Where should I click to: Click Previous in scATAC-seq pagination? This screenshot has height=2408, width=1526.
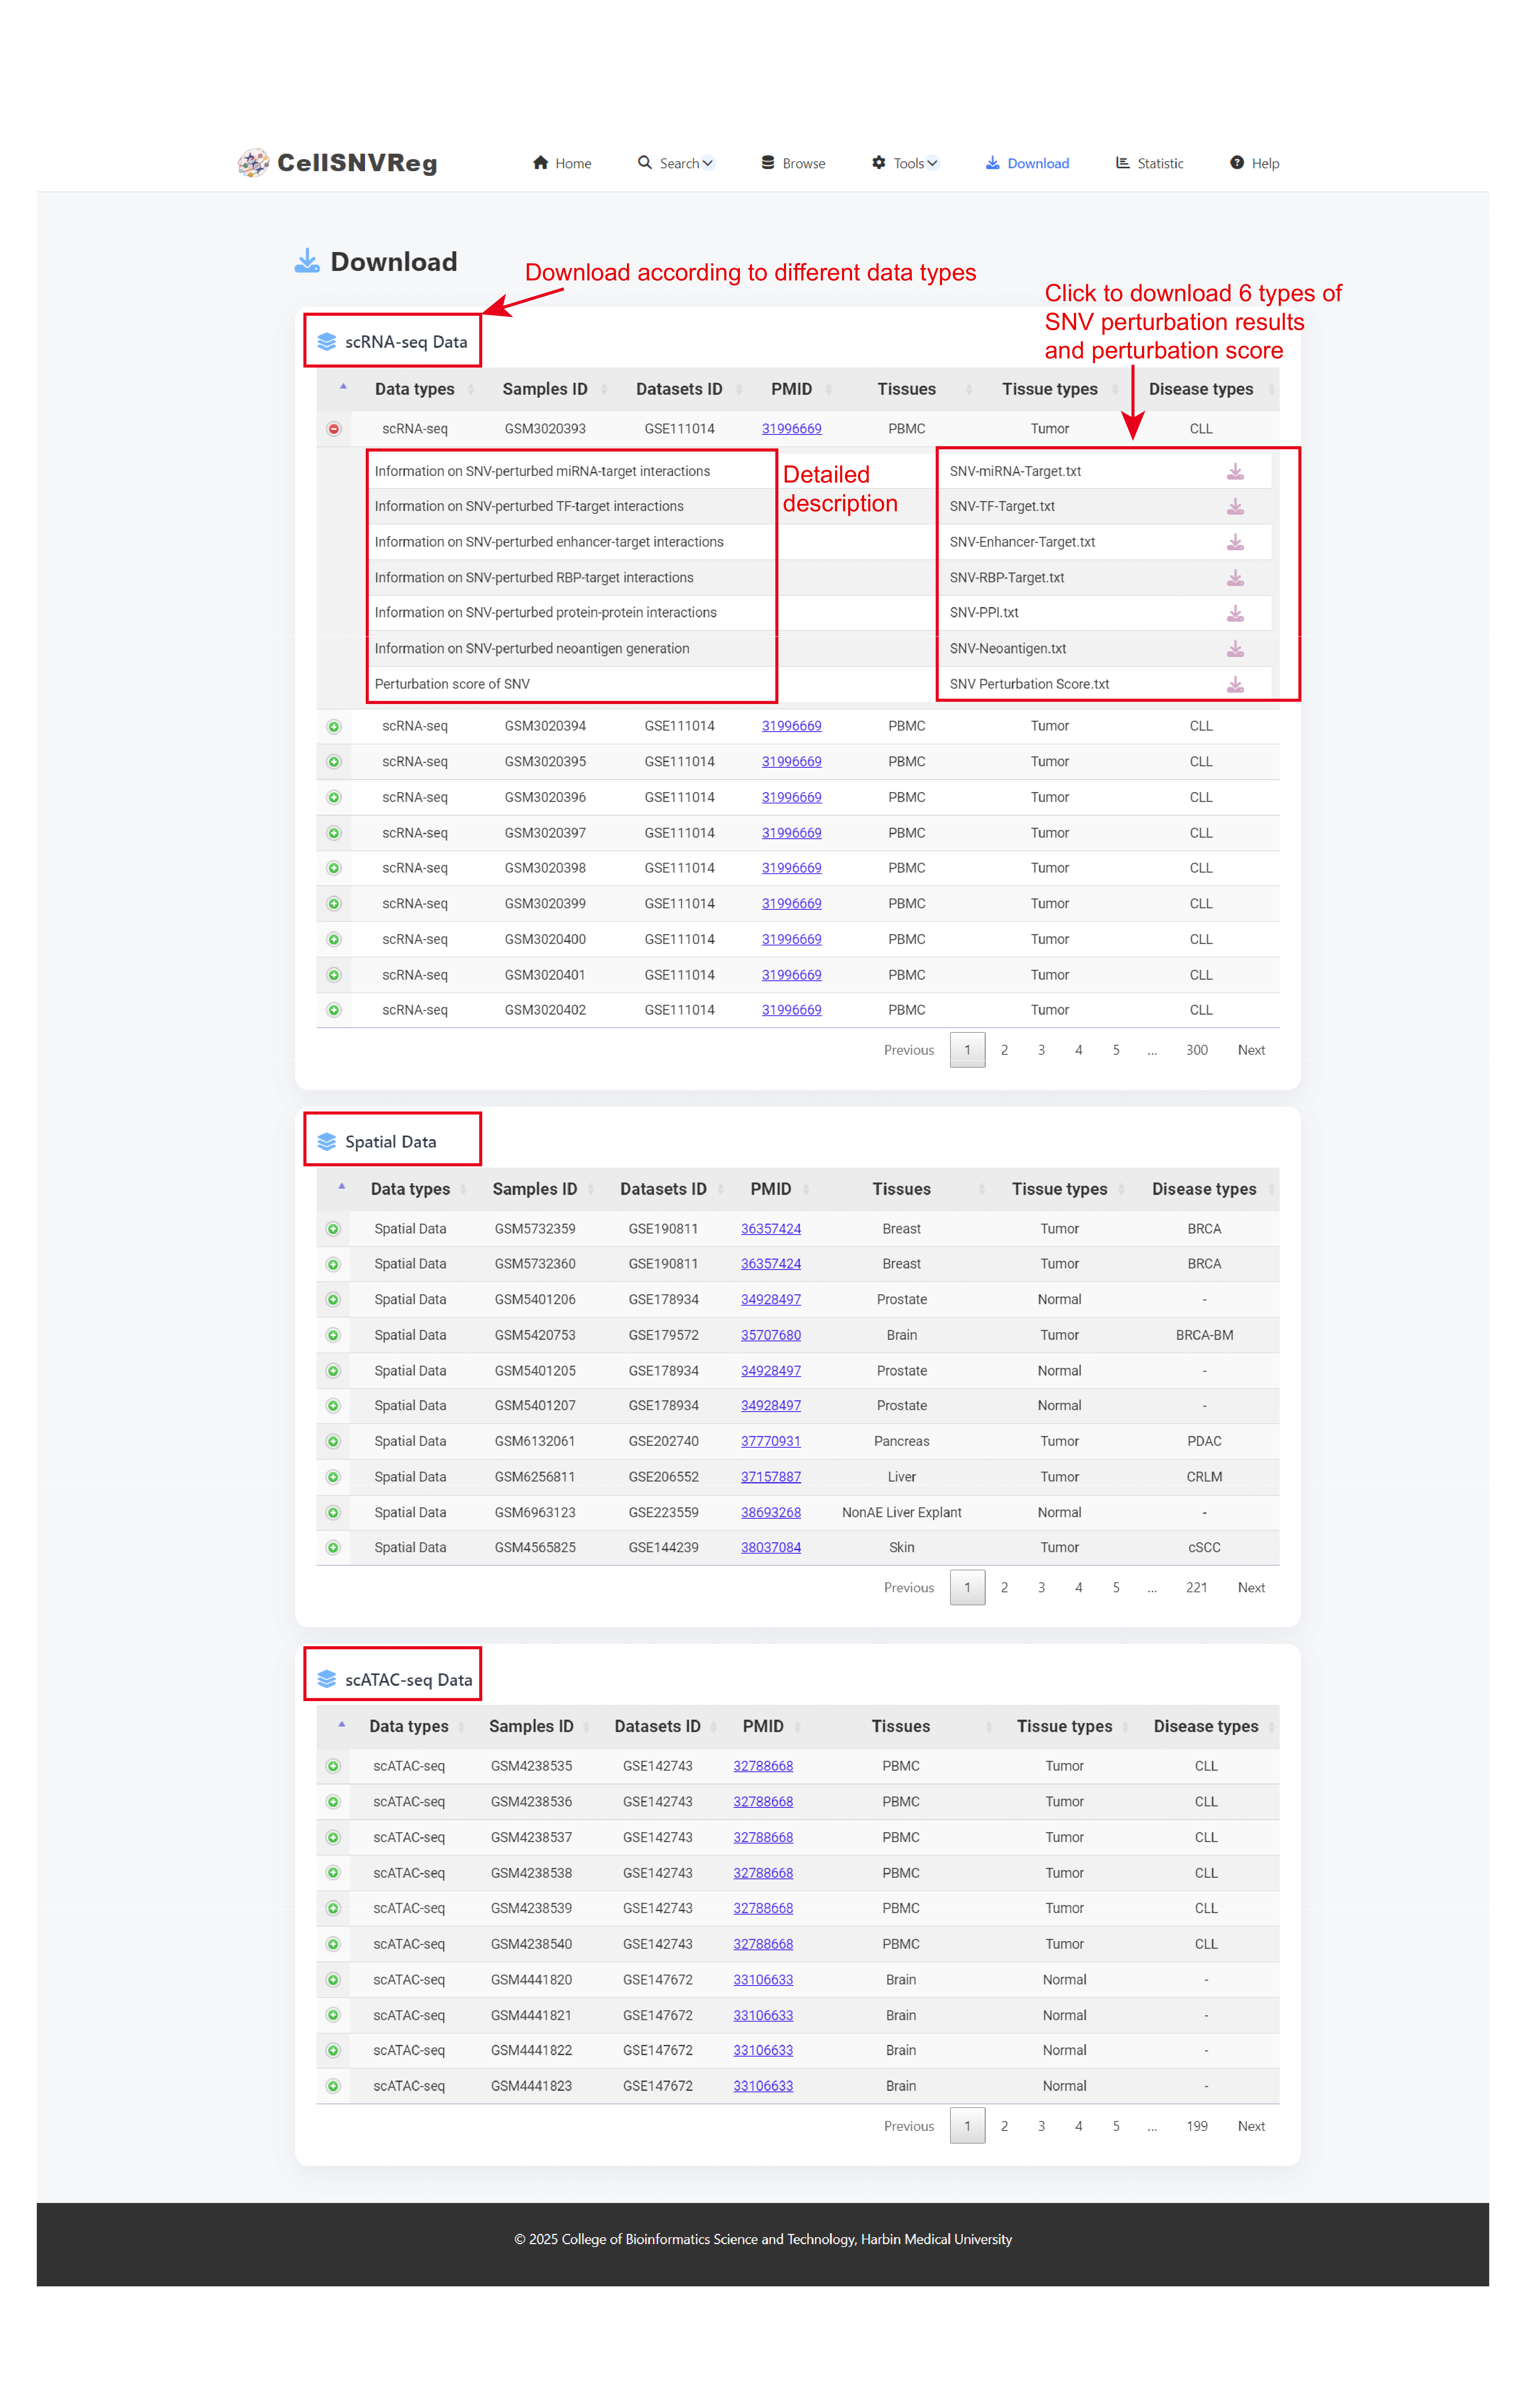908,2126
